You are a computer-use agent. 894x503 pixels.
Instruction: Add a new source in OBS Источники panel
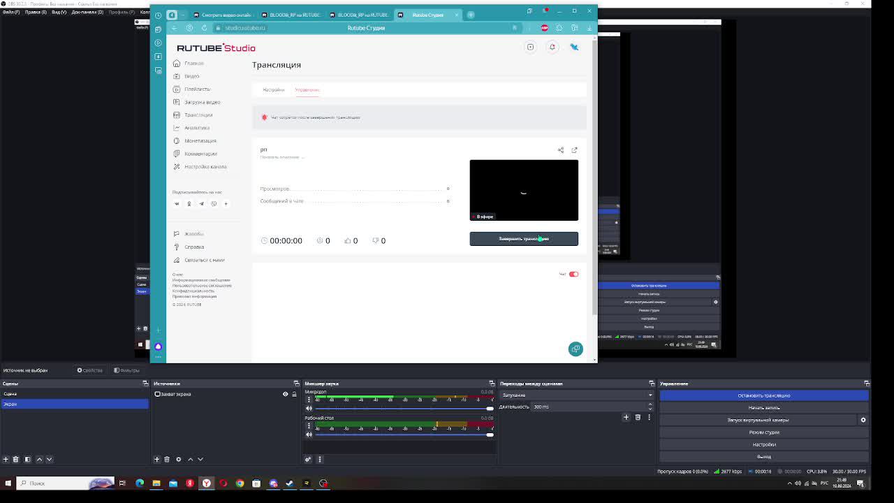[x=156, y=459]
